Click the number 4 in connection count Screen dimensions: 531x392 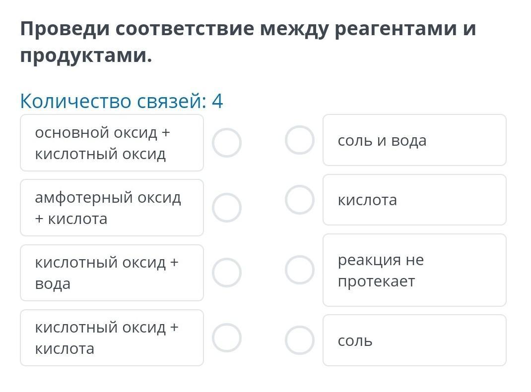click(x=217, y=101)
